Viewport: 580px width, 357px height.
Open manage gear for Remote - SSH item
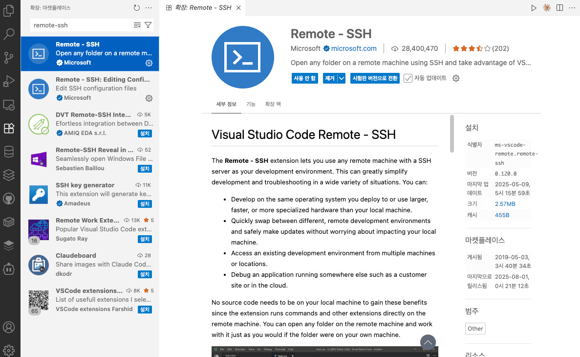pos(149,63)
